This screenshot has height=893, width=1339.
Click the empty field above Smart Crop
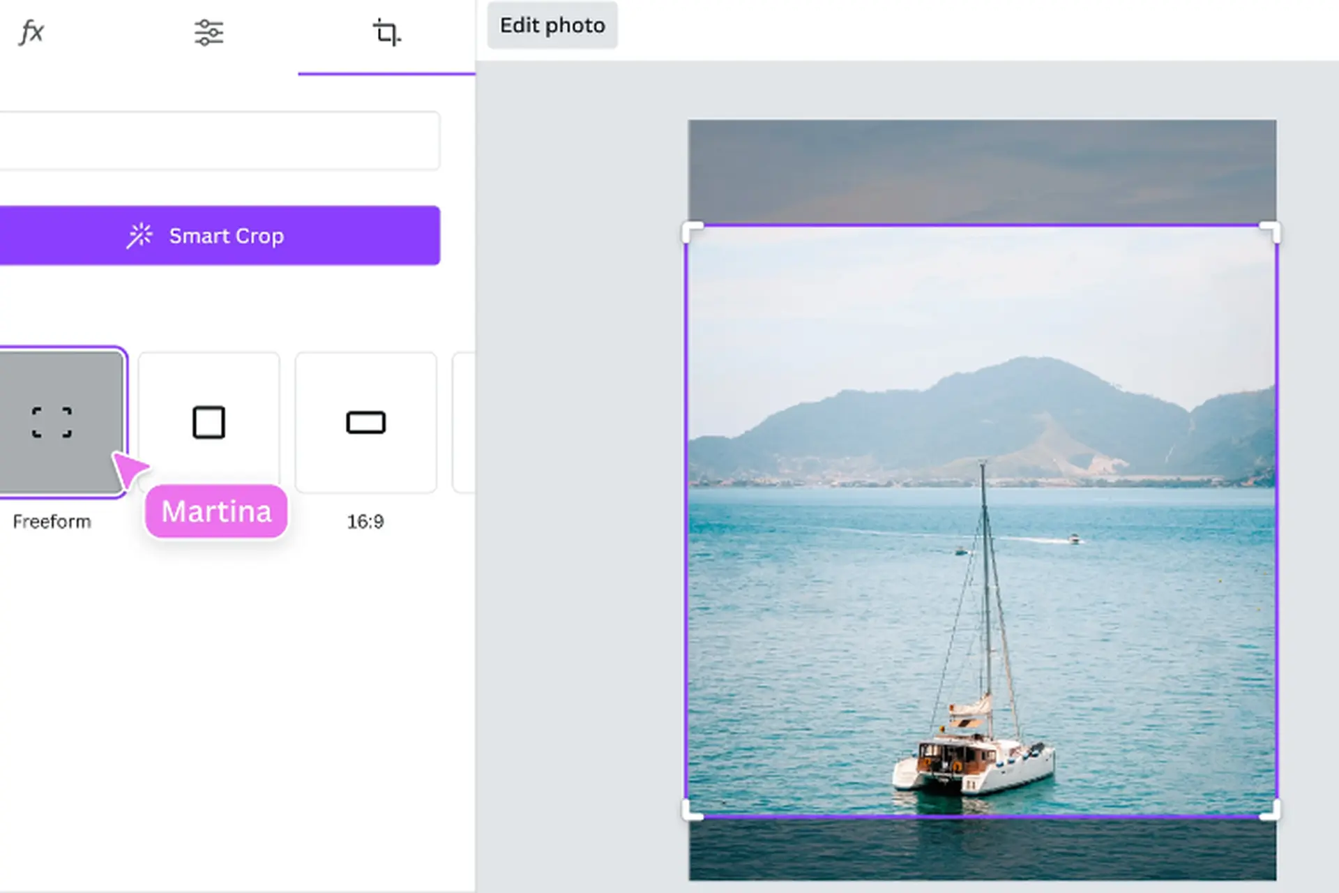click(219, 140)
